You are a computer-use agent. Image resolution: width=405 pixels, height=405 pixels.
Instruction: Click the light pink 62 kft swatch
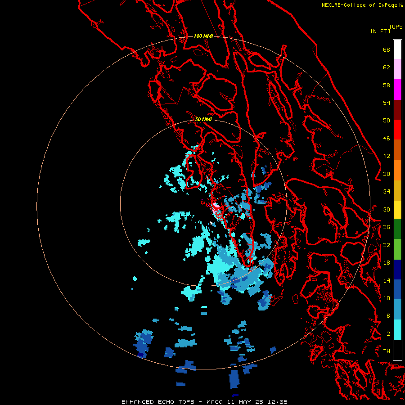[397, 69]
